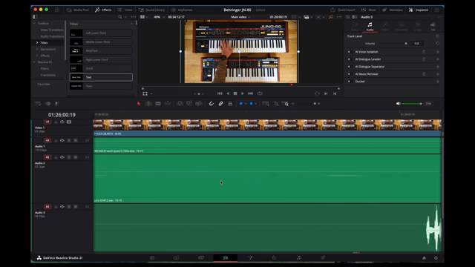475x267 pixels.
Task: Click the Quick Export button
Action: tap(343, 10)
